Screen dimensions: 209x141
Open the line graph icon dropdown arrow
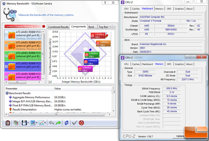(x=45, y=123)
